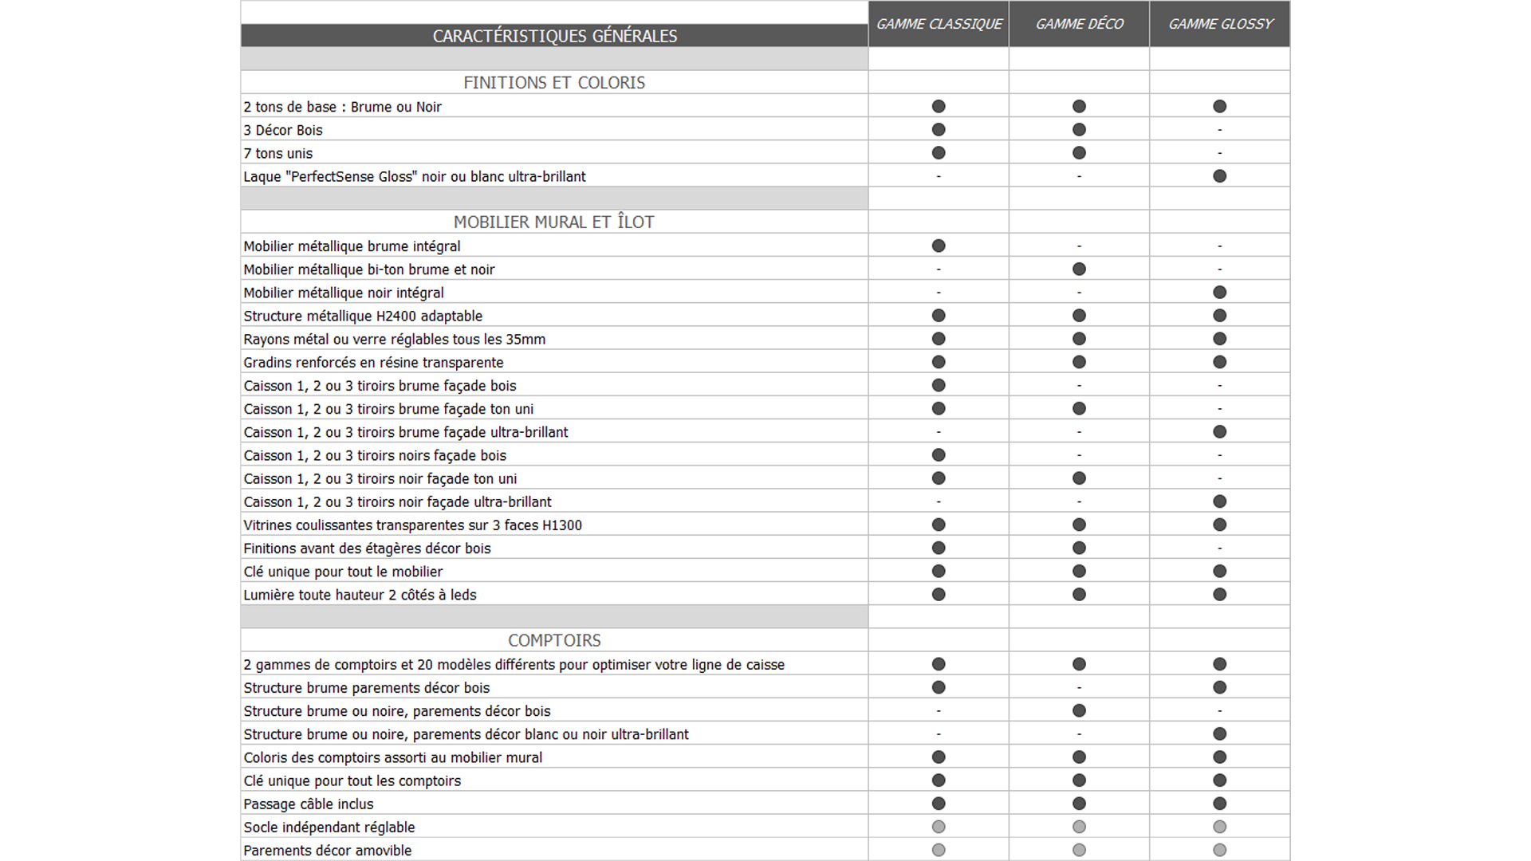This screenshot has height=861, width=1531.
Task: Click Déco dot for 'Coloris des comptoirs assorti'
Action: [1079, 757]
